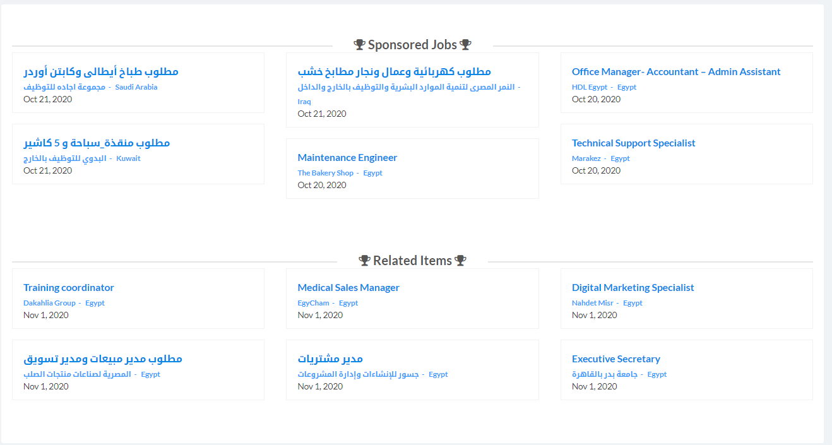The height and width of the screenshot is (445, 832).
Task: View the Maintenance Engineer job posting
Action: tap(347, 158)
